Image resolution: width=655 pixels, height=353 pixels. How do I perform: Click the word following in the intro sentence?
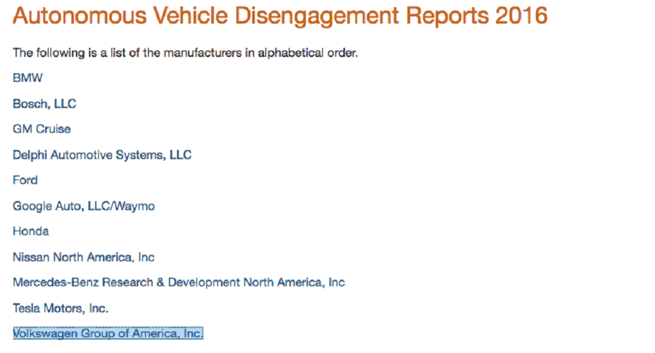pos(60,54)
